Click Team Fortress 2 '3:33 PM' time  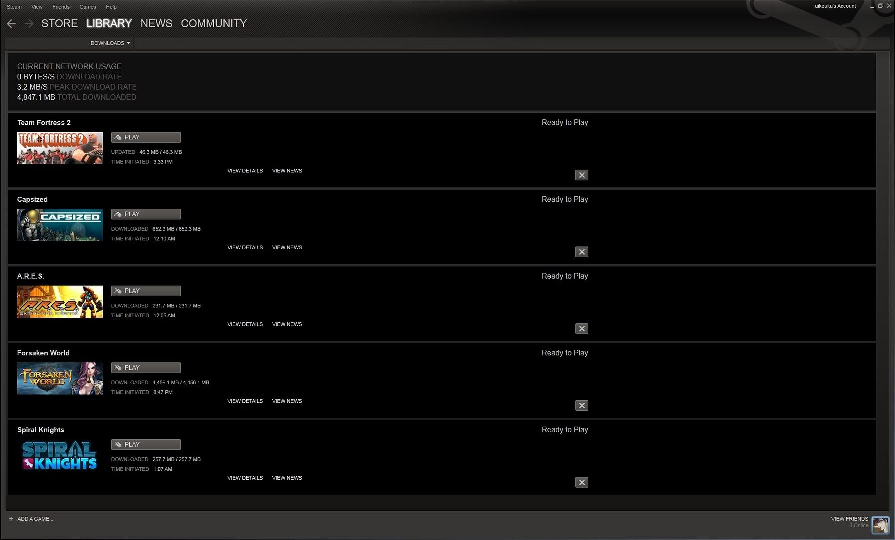click(x=163, y=162)
